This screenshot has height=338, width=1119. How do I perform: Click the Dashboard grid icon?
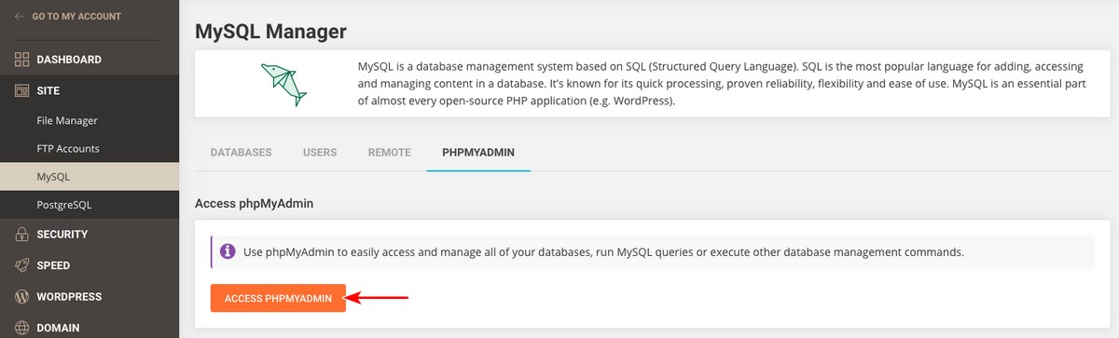(22, 60)
